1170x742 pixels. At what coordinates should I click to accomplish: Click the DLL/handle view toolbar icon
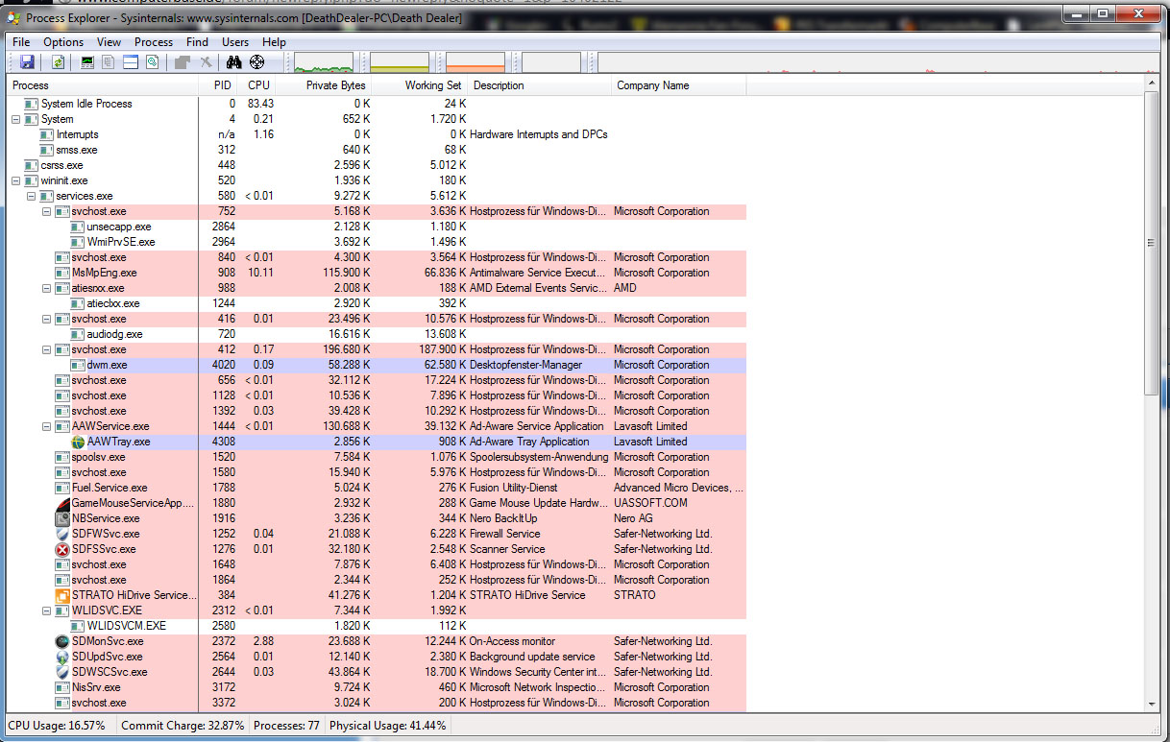click(x=152, y=62)
